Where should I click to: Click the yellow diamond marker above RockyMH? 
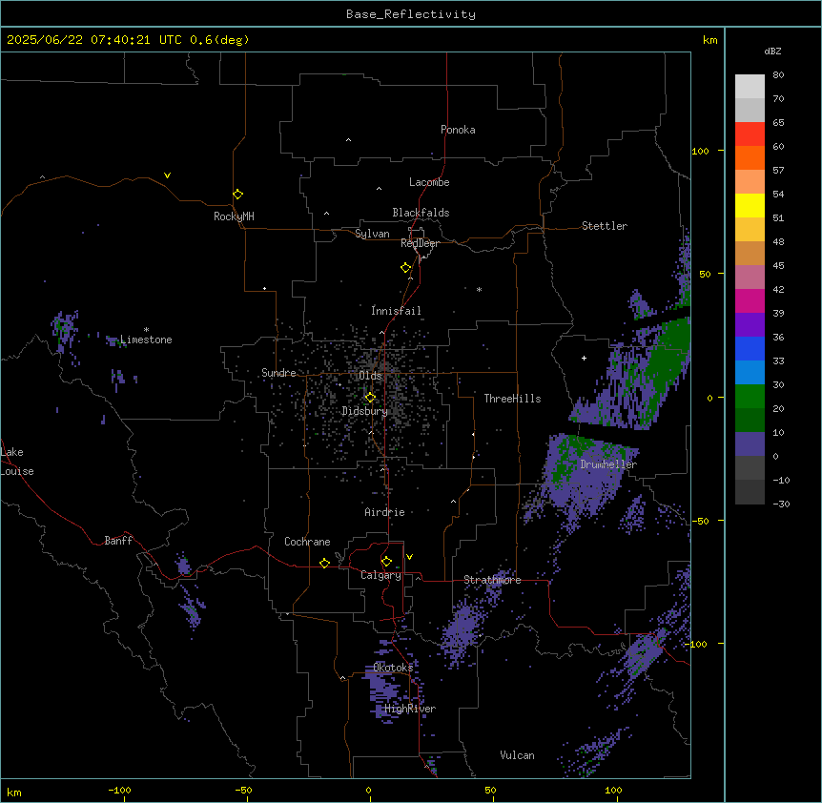pos(237,194)
